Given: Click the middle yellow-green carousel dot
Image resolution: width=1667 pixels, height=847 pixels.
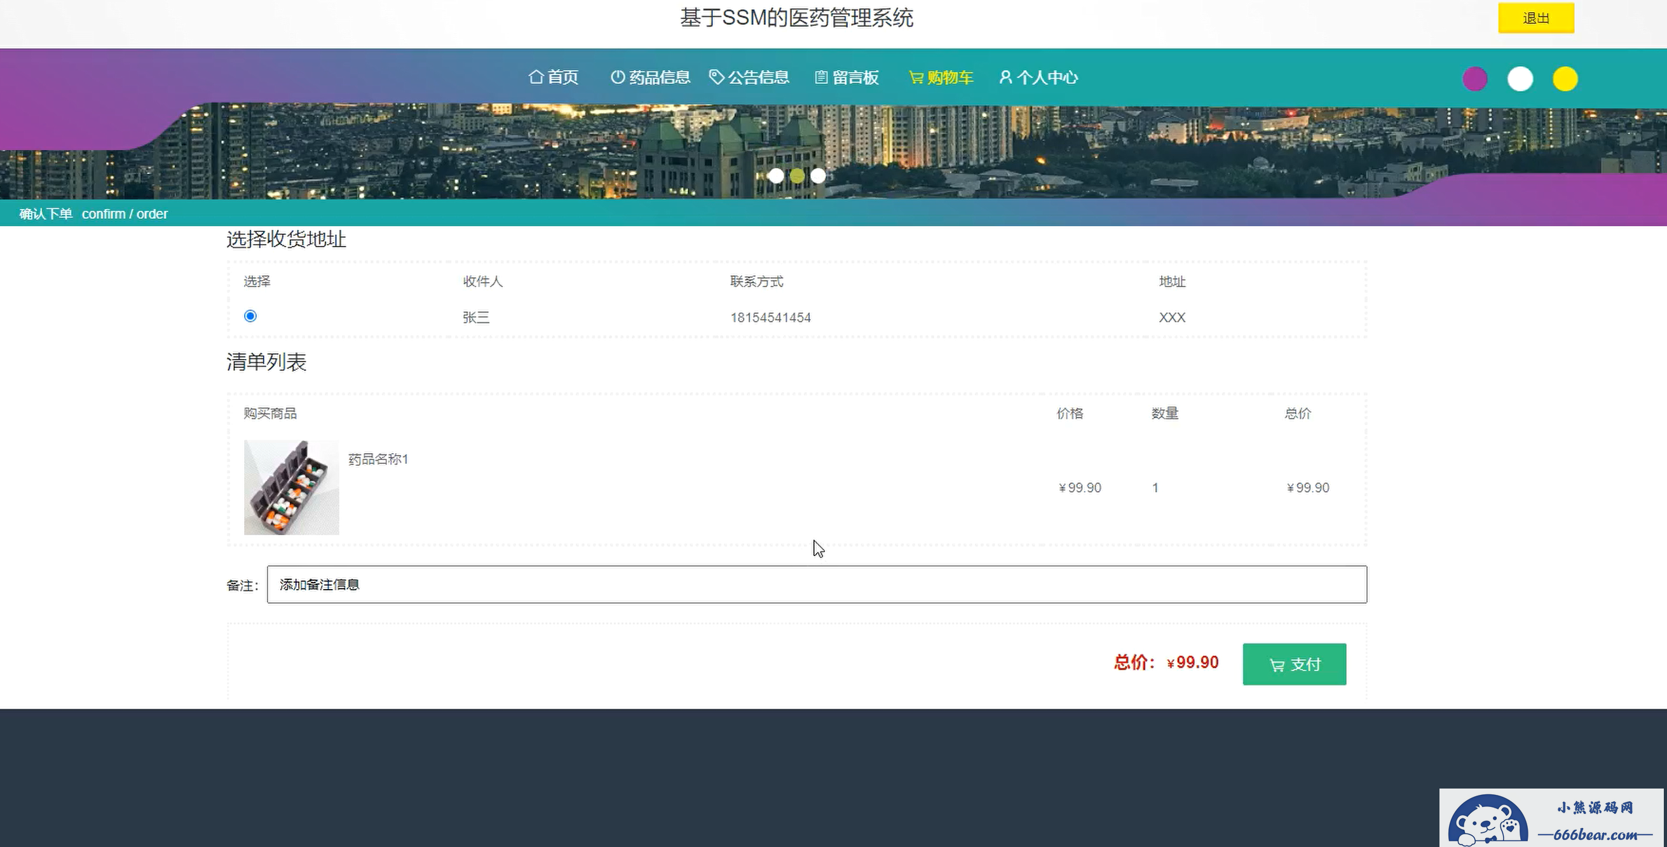Looking at the screenshot, I should (x=797, y=175).
